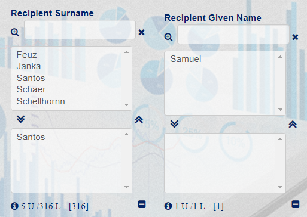Click the surname list scrollbar down arrow

point(126,105)
